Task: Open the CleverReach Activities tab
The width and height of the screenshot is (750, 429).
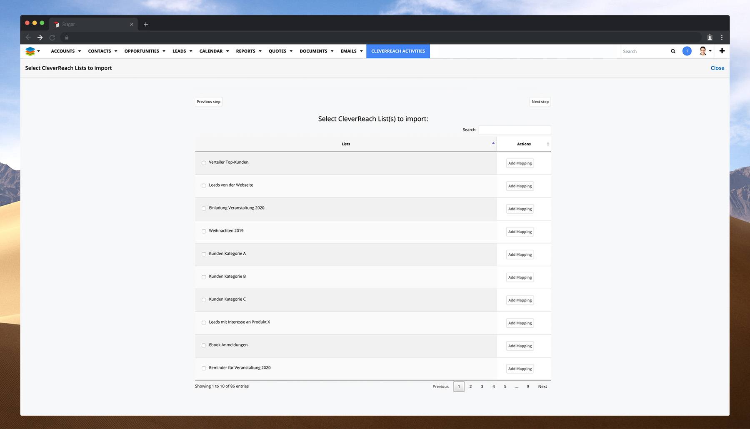Action: (398, 51)
